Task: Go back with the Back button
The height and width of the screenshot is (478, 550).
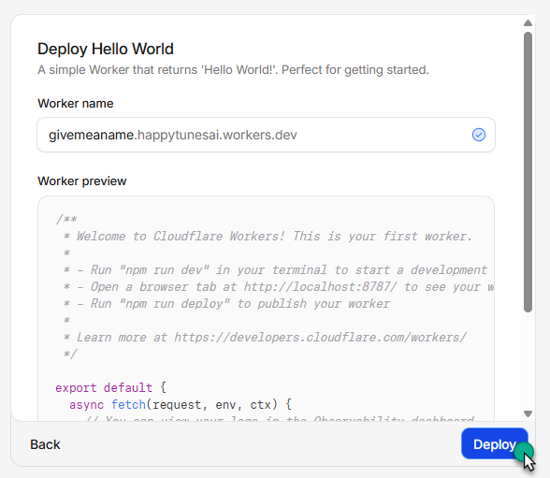Action: [x=45, y=444]
